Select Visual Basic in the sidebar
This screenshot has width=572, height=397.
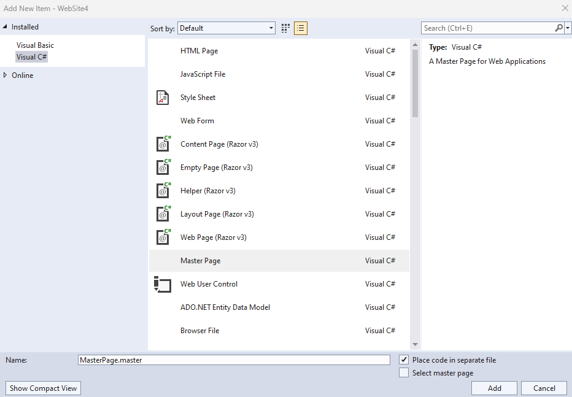tap(35, 45)
